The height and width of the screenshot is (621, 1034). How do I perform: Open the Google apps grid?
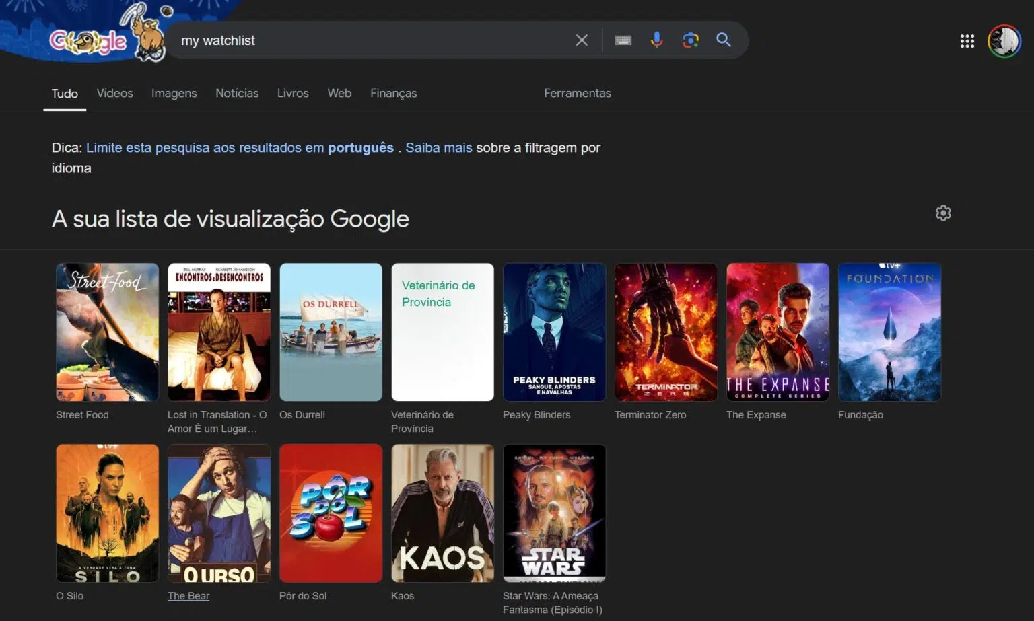pos(967,41)
